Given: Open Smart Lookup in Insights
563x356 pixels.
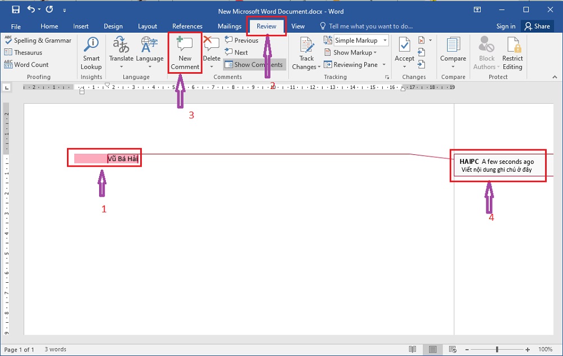Looking at the screenshot, I should coord(91,54).
